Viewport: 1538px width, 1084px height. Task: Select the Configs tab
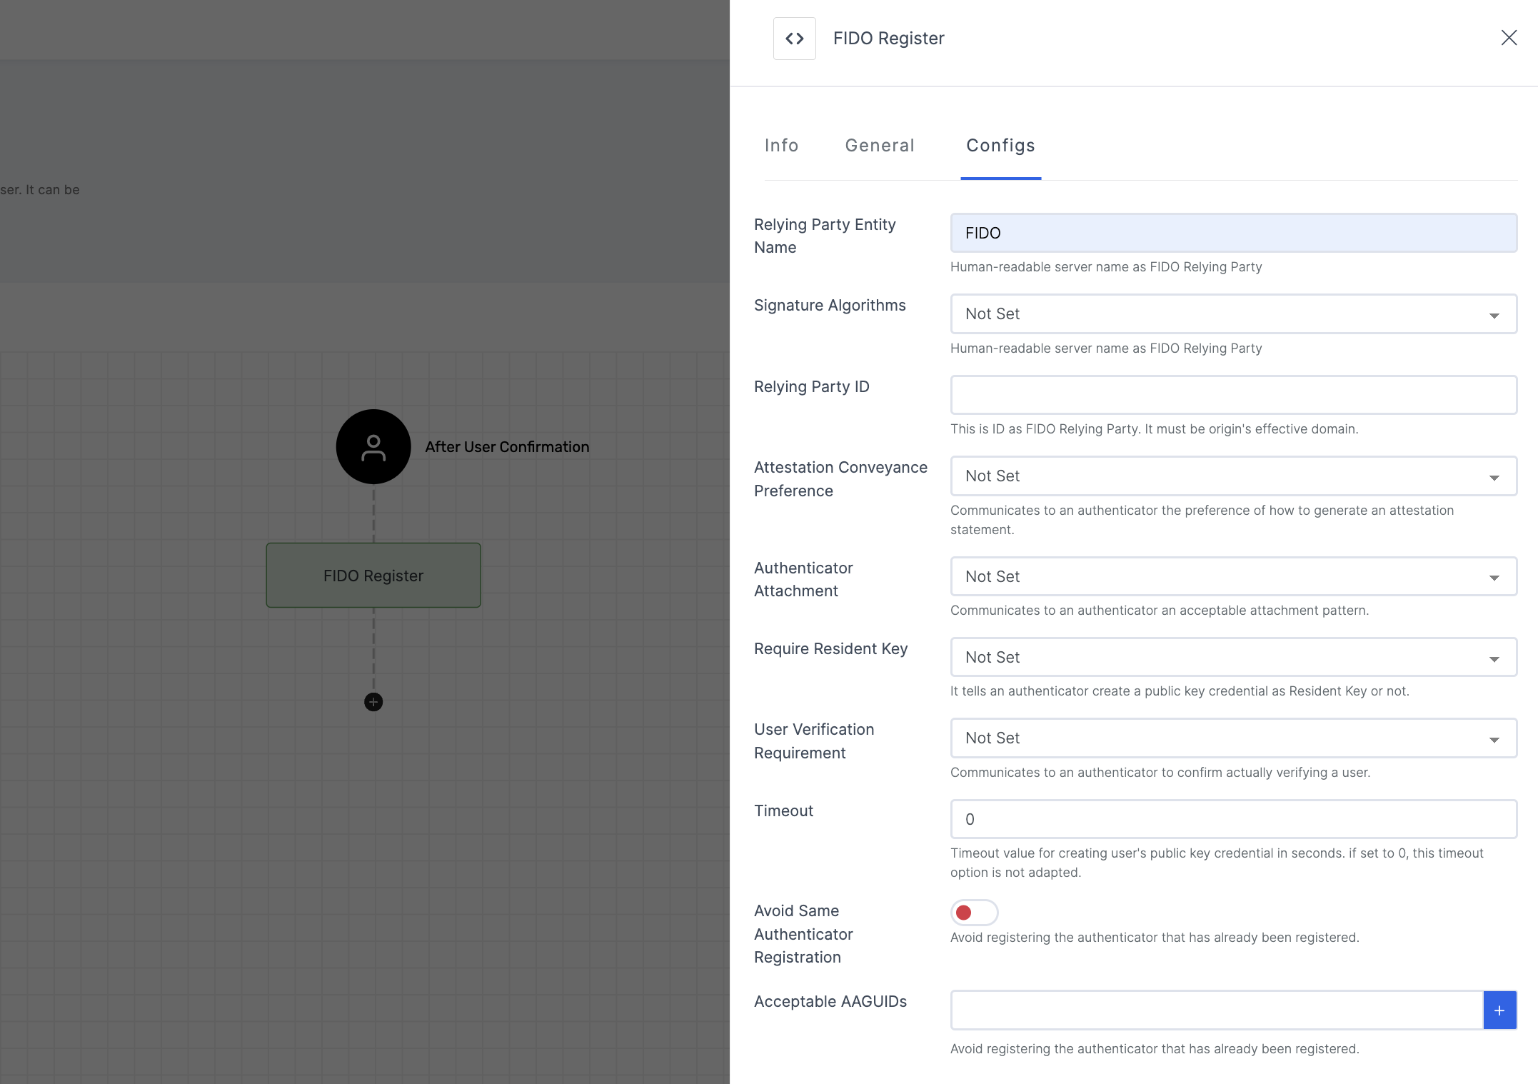[1000, 146]
